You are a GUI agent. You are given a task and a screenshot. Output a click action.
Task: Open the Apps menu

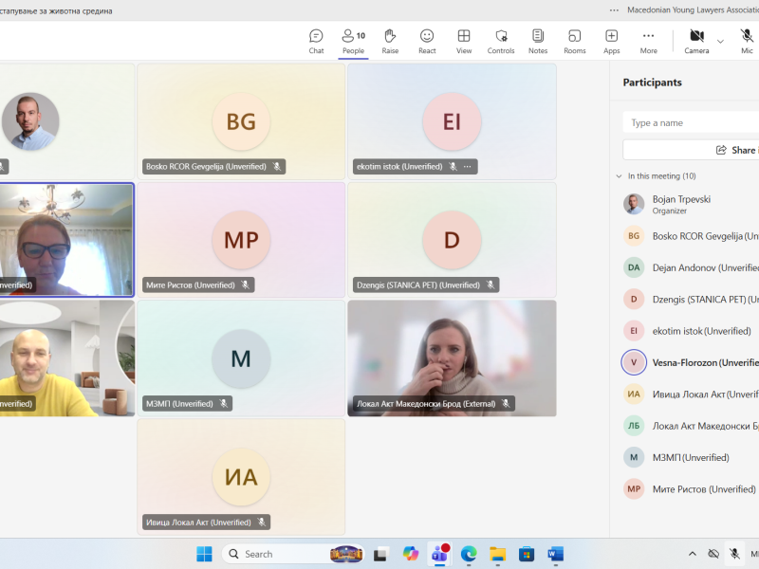(x=612, y=41)
